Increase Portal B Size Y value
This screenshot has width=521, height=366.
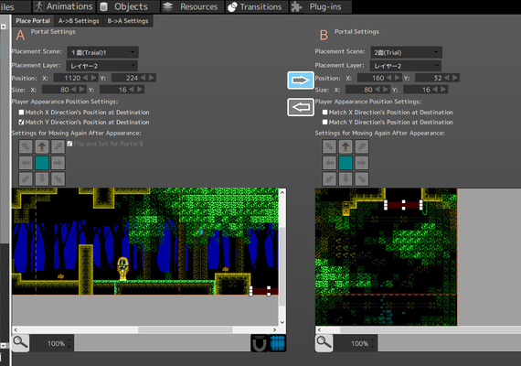pyautogui.click(x=443, y=90)
